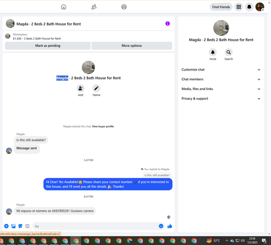Click the blue 'Hi Dear! Yes Available!' message

[108, 184]
